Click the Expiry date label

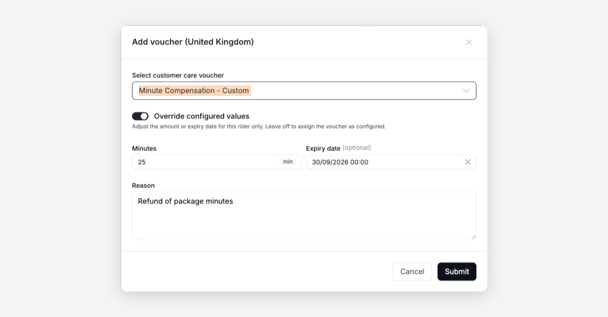click(323, 148)
